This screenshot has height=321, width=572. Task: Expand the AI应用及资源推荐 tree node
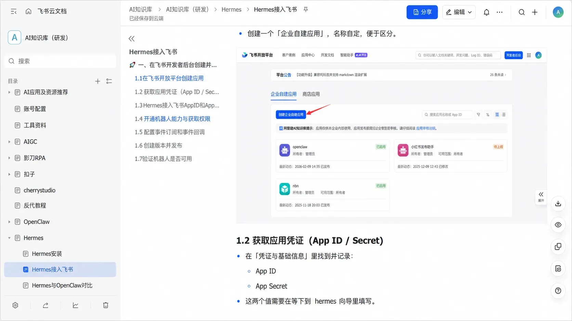coord(9,92)
